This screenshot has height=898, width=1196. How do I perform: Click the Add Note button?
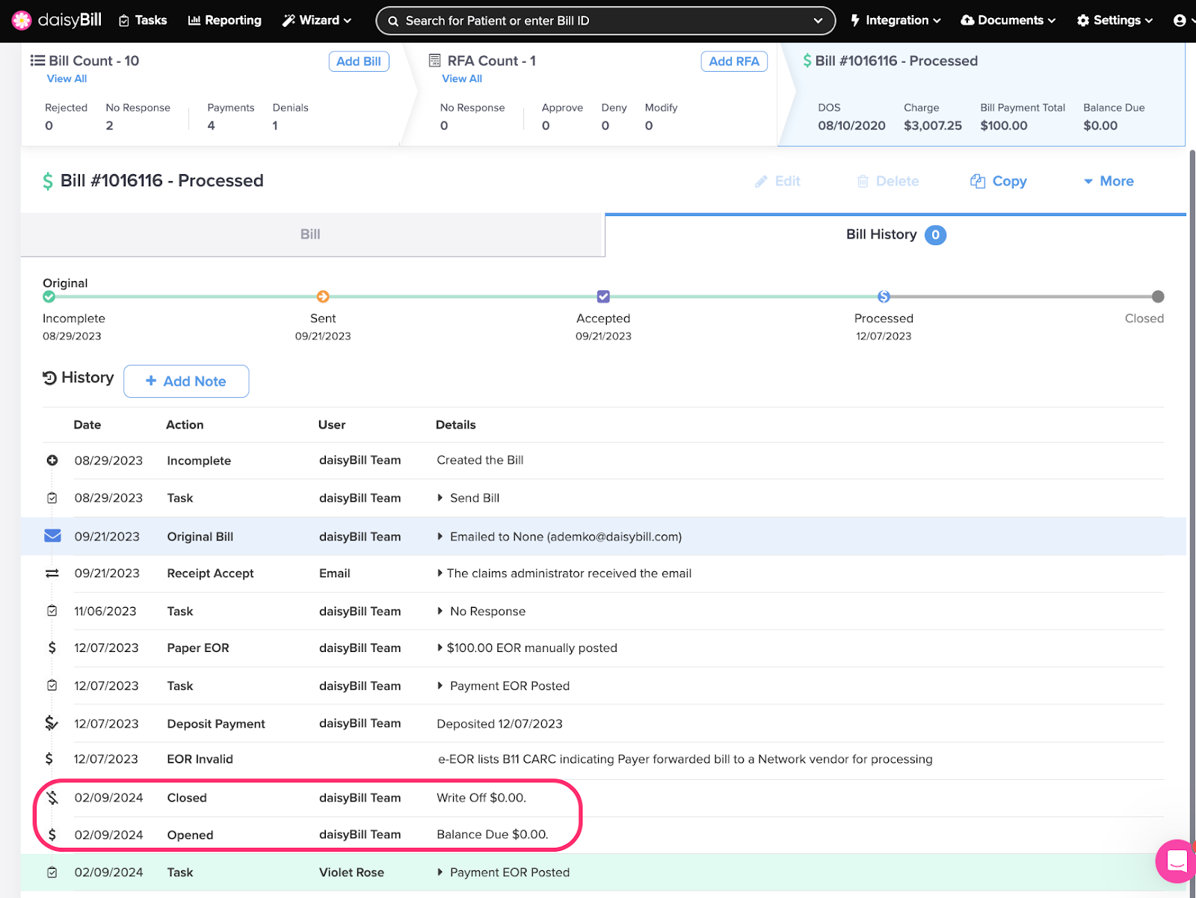point(186,381)
